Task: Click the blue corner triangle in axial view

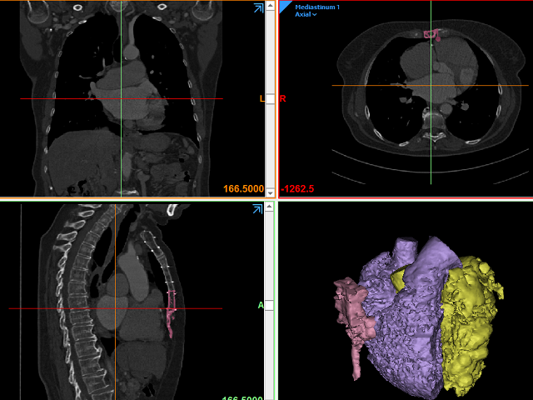Action: 285,7
